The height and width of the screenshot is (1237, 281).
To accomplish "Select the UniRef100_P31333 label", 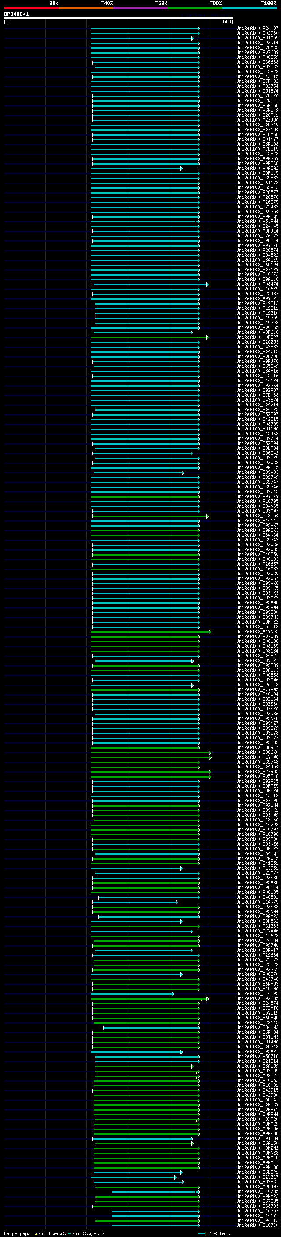I will click(257, 926).
